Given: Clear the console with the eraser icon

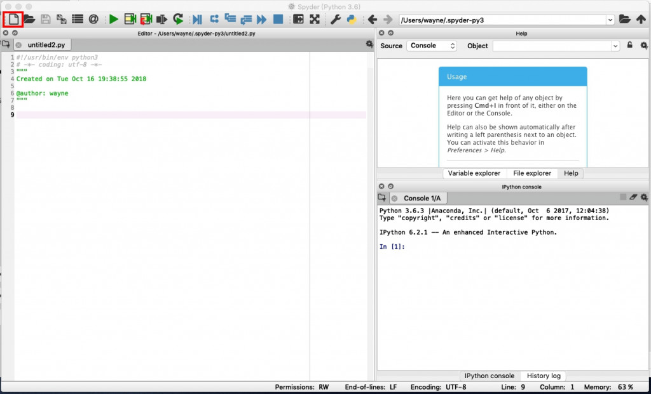Looking at the screenshot, I should (x=633, y=197).
